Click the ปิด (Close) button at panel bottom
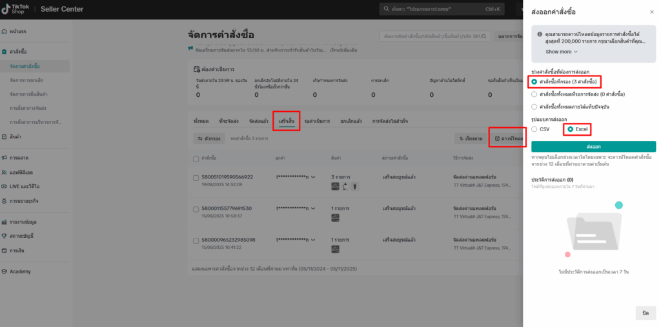 click(645, 313)
